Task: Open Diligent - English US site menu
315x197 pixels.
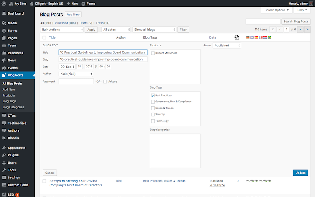Action: 46,4
